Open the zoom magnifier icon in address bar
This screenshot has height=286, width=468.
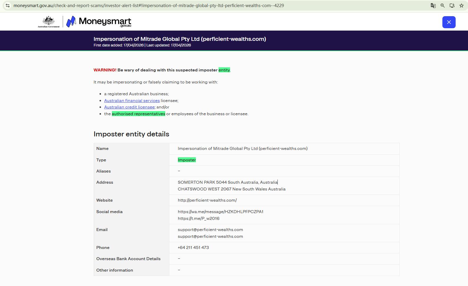(x=442, y=6)
